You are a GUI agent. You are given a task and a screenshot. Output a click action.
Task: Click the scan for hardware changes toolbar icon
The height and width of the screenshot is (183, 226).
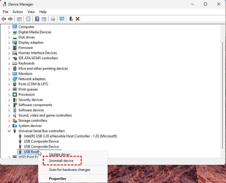point(62,19)
